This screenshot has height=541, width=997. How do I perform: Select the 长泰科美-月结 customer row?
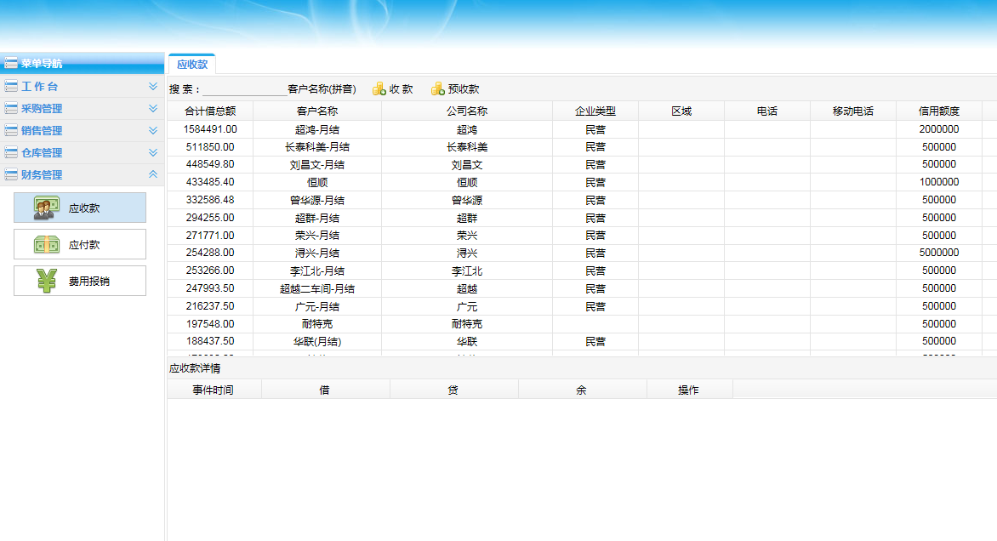click(582, 147)
